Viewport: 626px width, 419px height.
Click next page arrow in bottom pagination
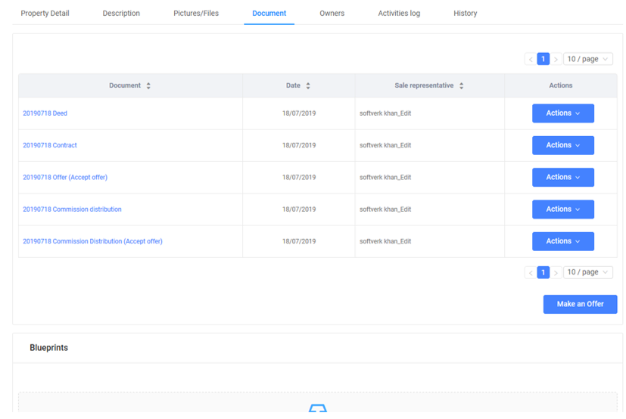coord(556,272)
